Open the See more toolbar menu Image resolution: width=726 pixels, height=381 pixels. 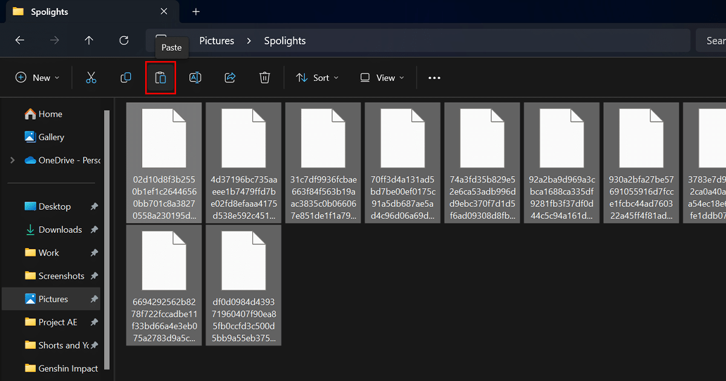[434, 77]
